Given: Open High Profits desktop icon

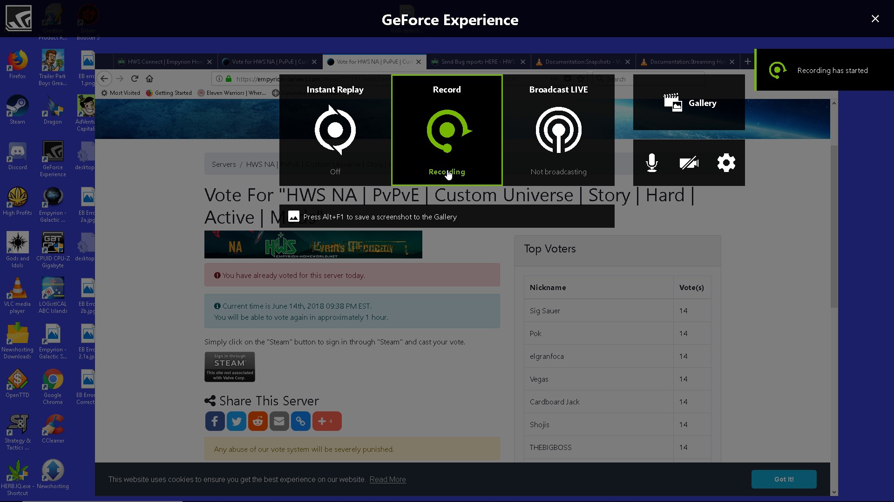Looking at the screenshot, I should pyautogui.click(x=17, y=202).
